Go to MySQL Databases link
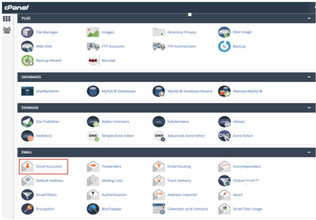The height and width of the screenshot is (220, 316). click(x=118, y=91)
